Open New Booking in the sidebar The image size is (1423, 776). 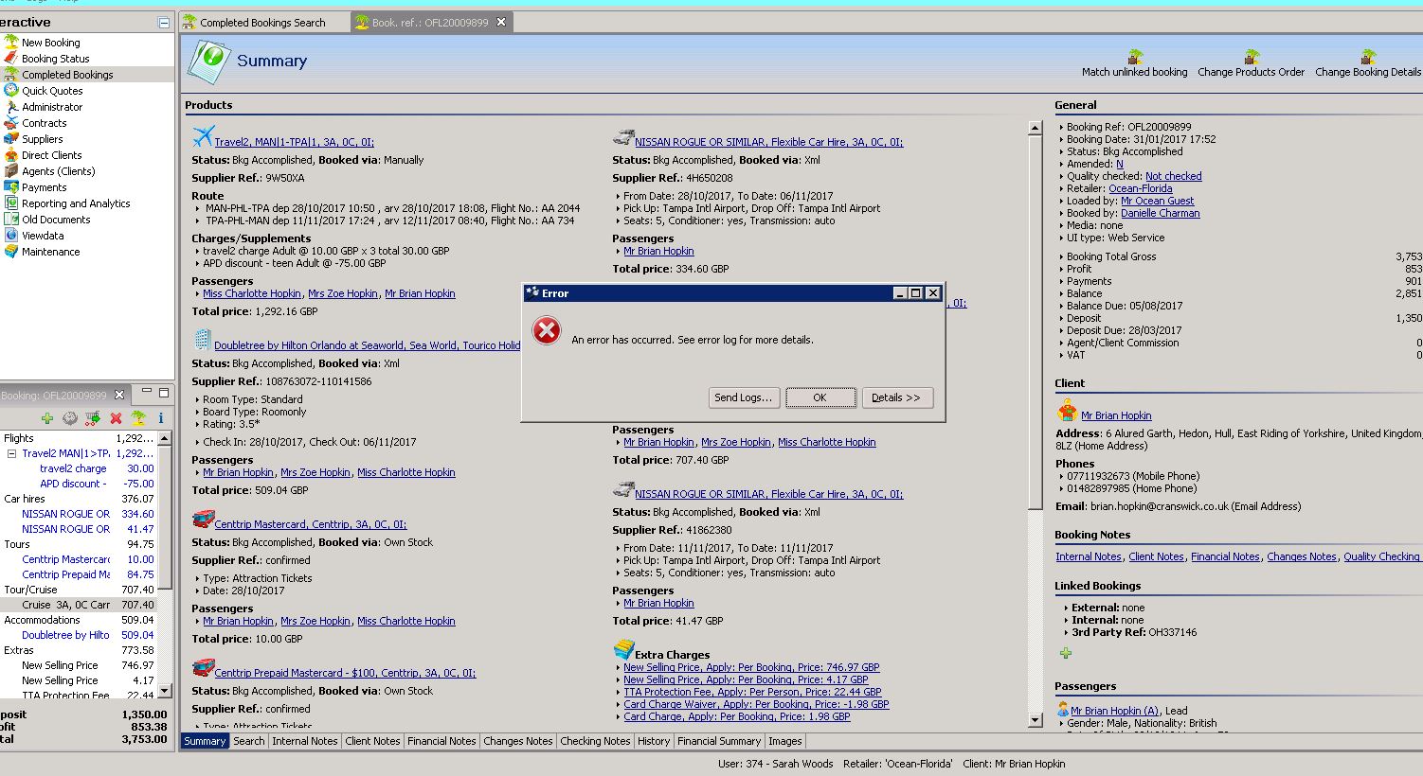[x=50, y=43]
